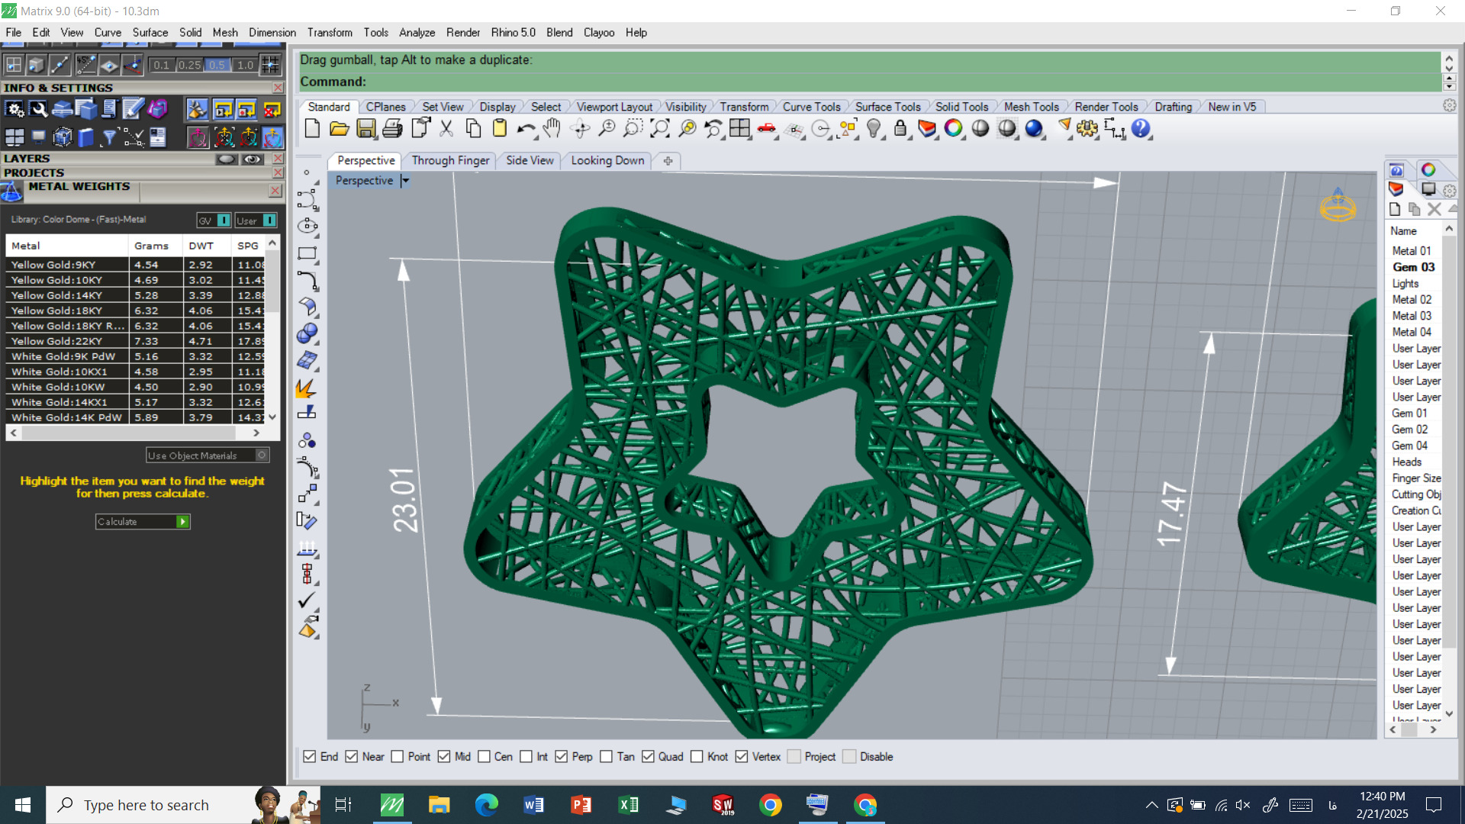The width and height of the screenshot is (1465, 824).
Task: Click the Dimension tool icon in Standard toolbar
Action: coord(1114,129)
